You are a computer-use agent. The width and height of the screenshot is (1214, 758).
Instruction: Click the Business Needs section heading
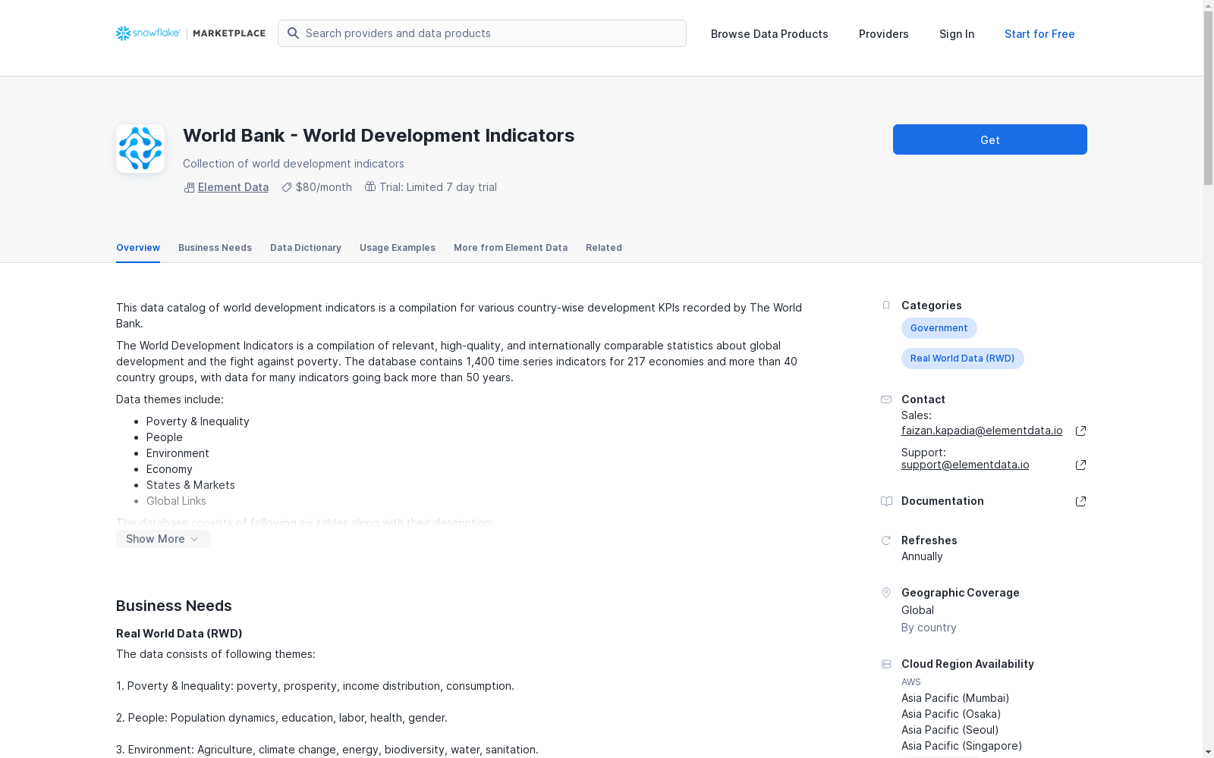(x=174, y=606)
